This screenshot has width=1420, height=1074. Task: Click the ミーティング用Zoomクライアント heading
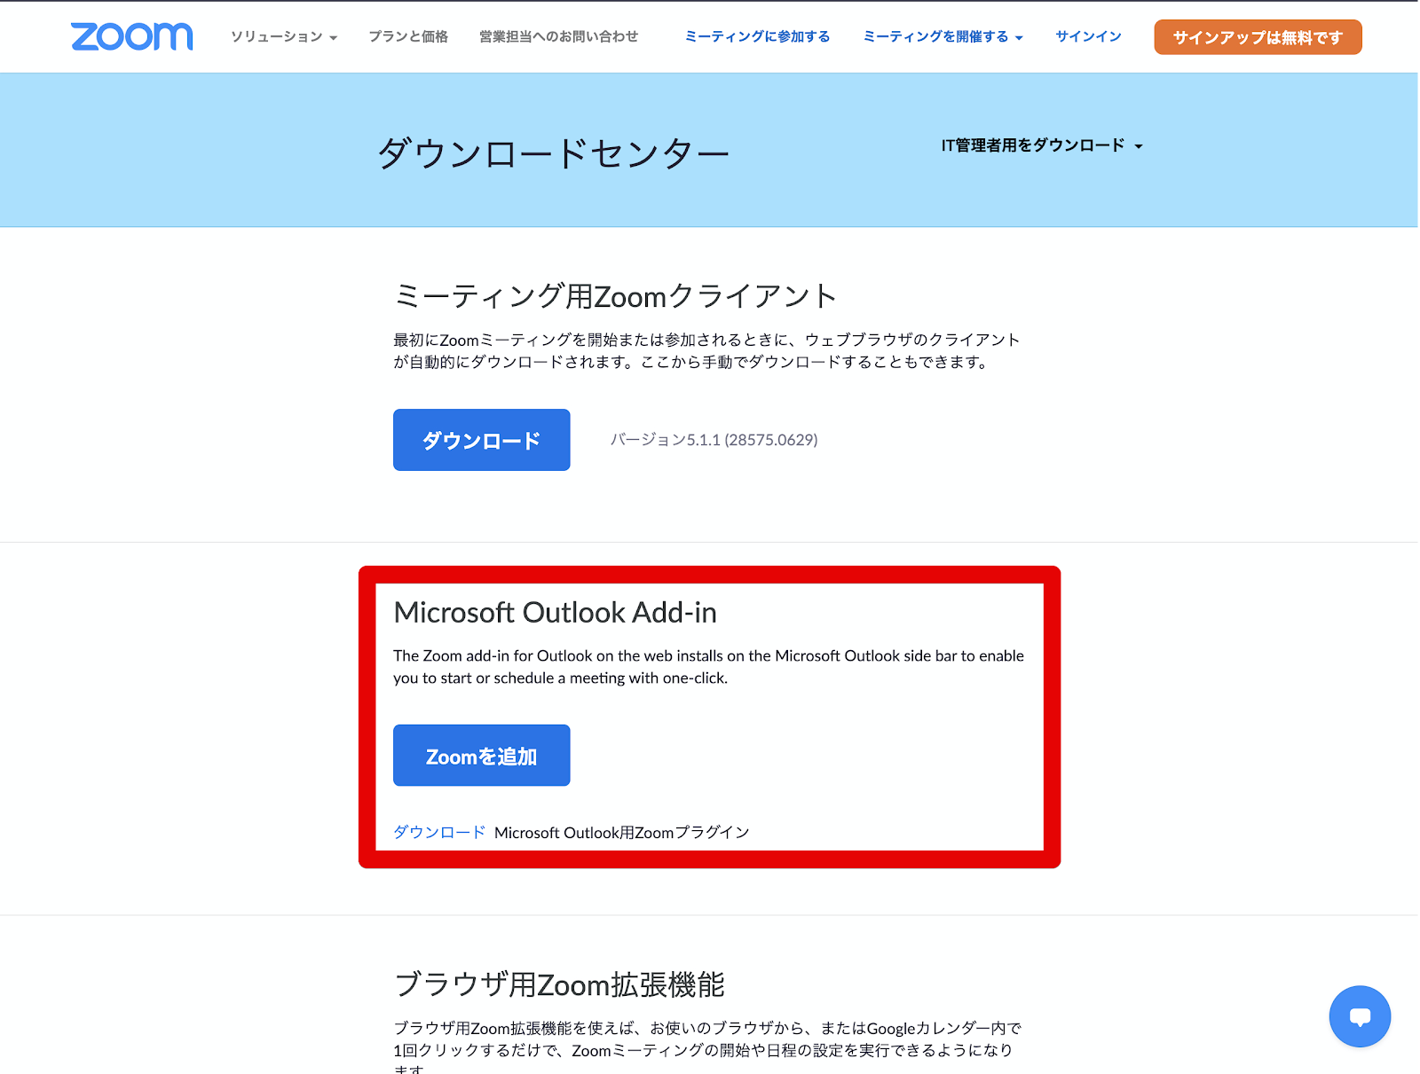(615, 296)
